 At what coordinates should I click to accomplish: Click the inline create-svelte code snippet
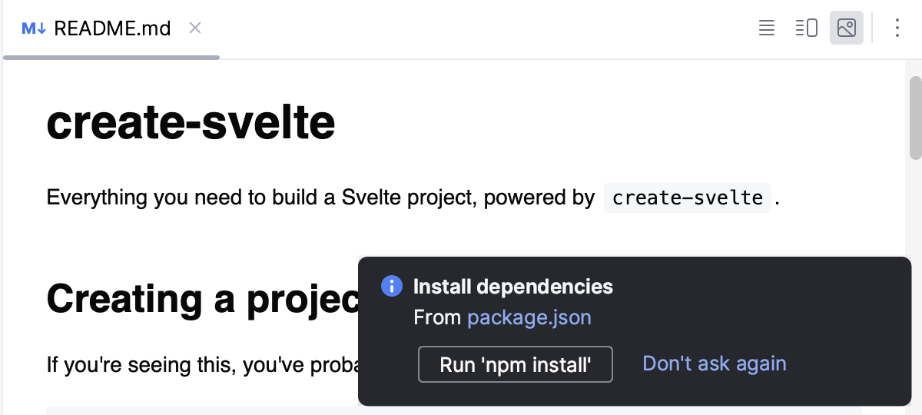coord(687,198)
